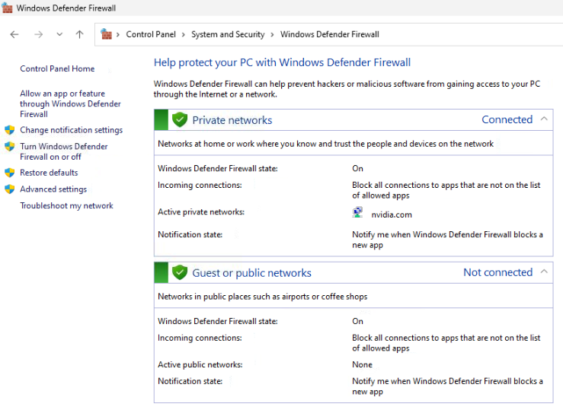Select System and Security in the breadcrumb
563x410 pixels.
point(228,34)
